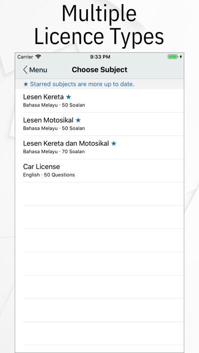Tap the battery icon in the status bar
The height and width of the screenshot is (353, 199).
(x=173, y=57)
